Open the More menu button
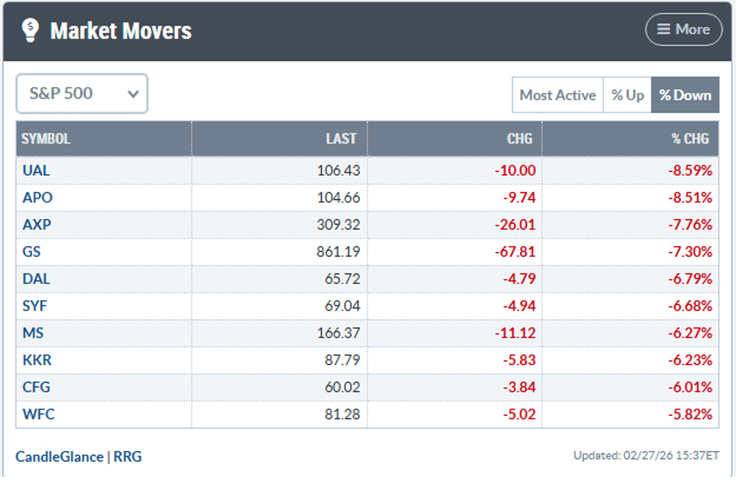This screenshot has height=477, width=736. click(683, 29)
